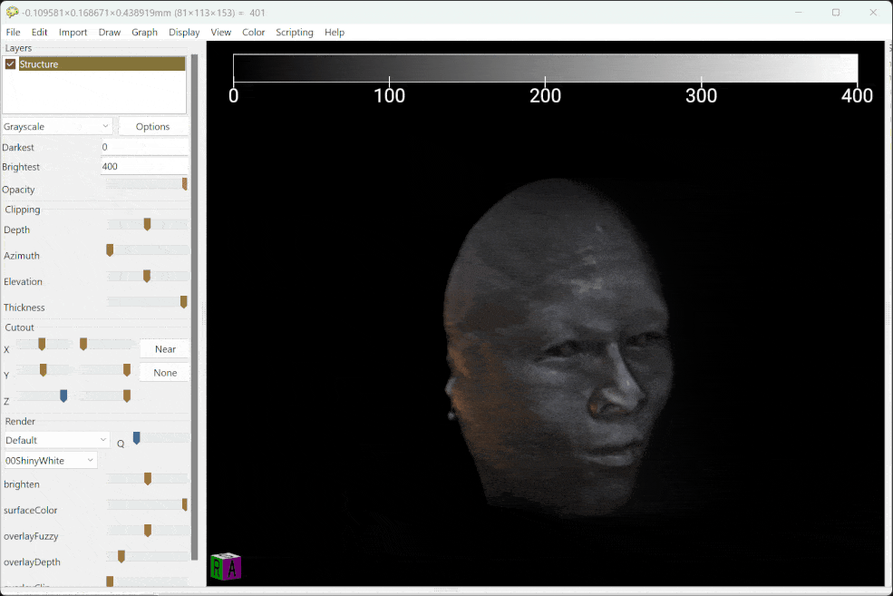Click the None cutout button
893x596 pixels.
tap(165, 373)
